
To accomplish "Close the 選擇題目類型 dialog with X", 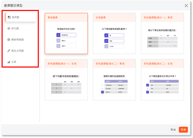I will 186,5.
